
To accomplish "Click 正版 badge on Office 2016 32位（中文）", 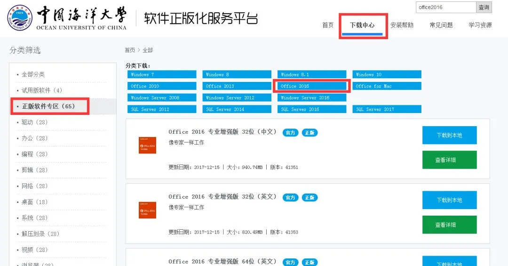I will click(310, 133).
